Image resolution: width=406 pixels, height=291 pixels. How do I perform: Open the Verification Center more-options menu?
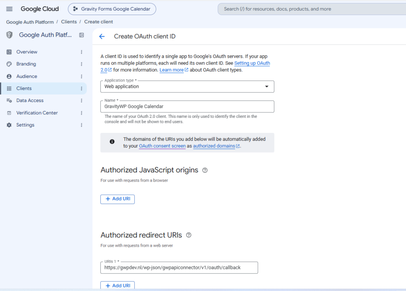tap(82, 113)
